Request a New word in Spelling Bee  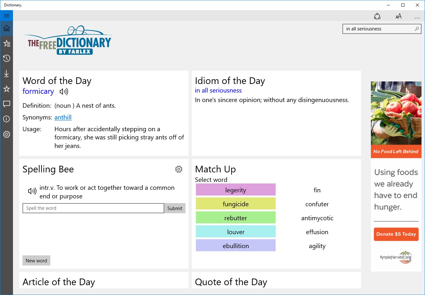tap(36, 260)
